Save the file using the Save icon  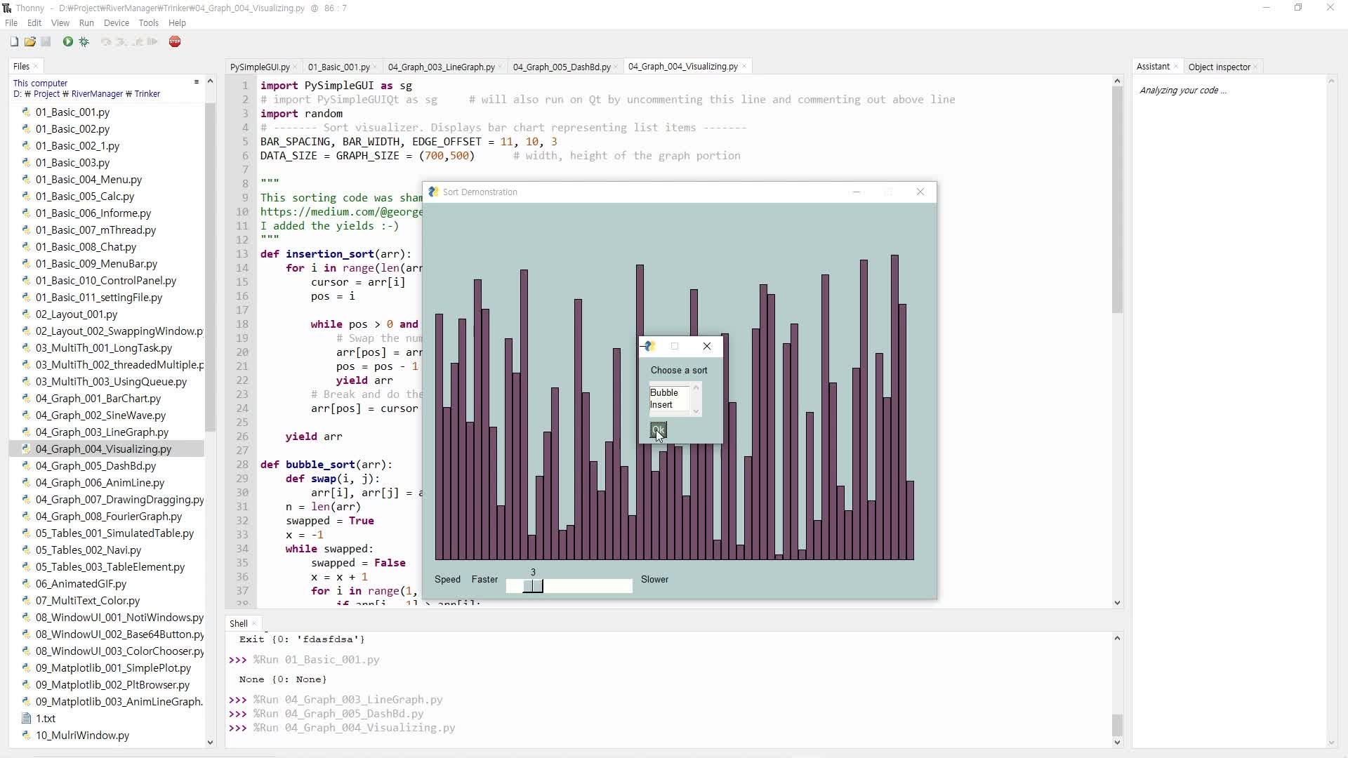(46, 41)
